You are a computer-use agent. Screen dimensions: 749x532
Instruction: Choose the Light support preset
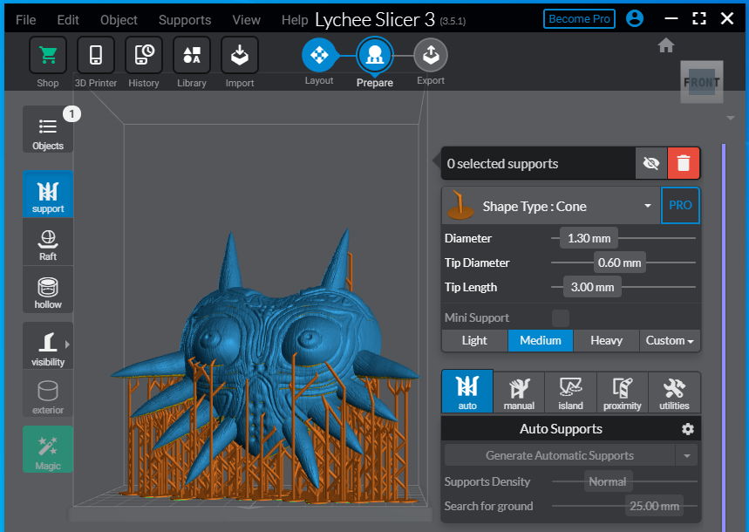tap(474, 340)
